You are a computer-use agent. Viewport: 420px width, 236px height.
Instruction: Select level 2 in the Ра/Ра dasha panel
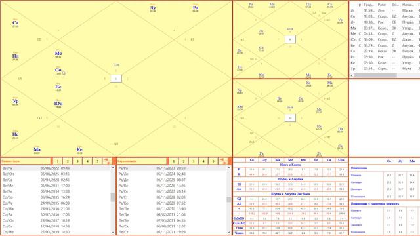184,161
